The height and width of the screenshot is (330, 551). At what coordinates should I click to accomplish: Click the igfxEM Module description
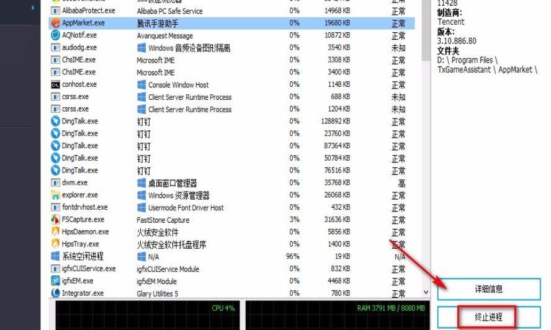pyautogui.click(x=157, y=282)
